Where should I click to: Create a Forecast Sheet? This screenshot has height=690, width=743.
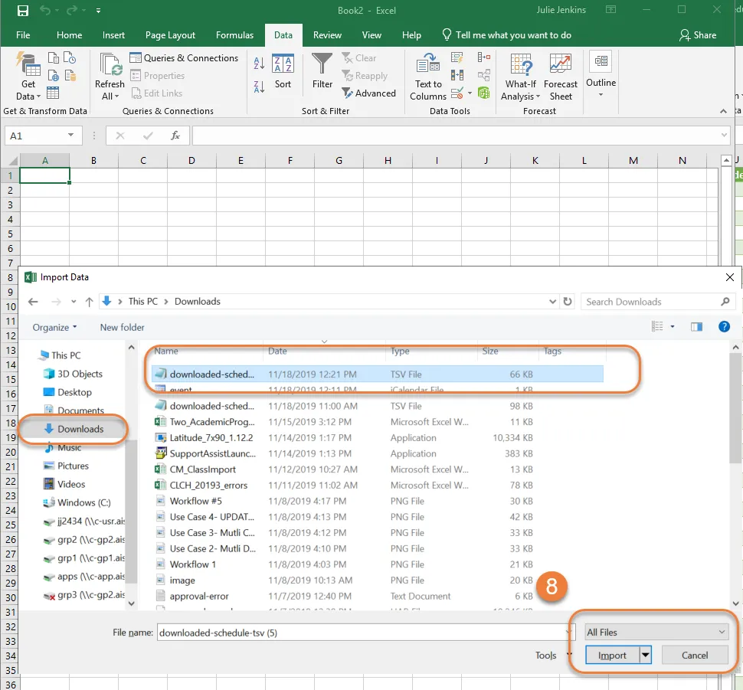coord(561,77)
